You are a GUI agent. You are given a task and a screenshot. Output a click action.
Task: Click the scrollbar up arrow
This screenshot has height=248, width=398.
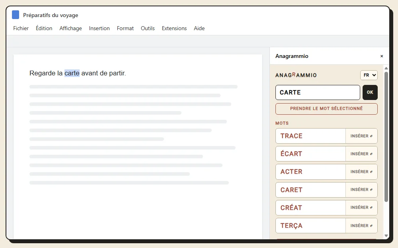[x=386, y=68]
